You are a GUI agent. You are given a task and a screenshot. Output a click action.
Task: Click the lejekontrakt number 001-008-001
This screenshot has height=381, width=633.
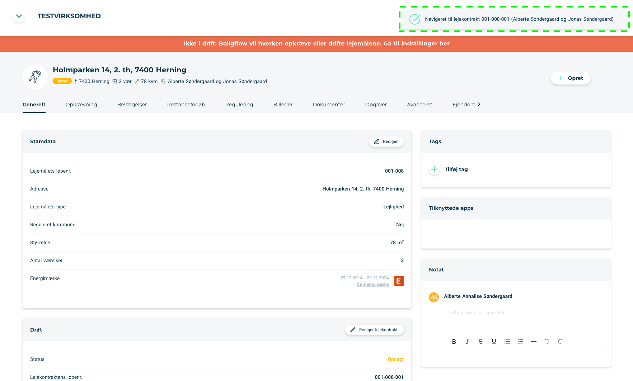pyautogui.click(x=389, y=377)
